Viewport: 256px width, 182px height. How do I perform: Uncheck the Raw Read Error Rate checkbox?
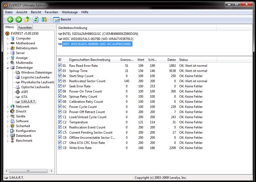coord(60,65)
